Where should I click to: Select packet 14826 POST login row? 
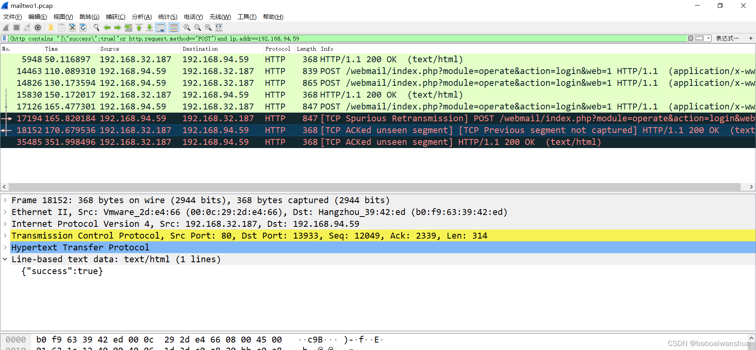(378, 83)
